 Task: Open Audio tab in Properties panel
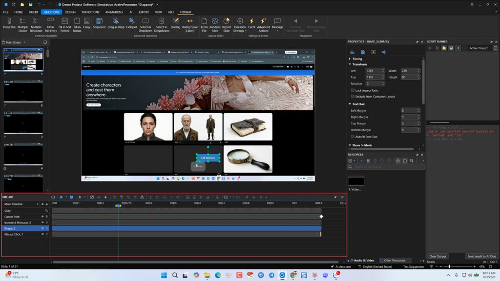click(x=384, y=52)
